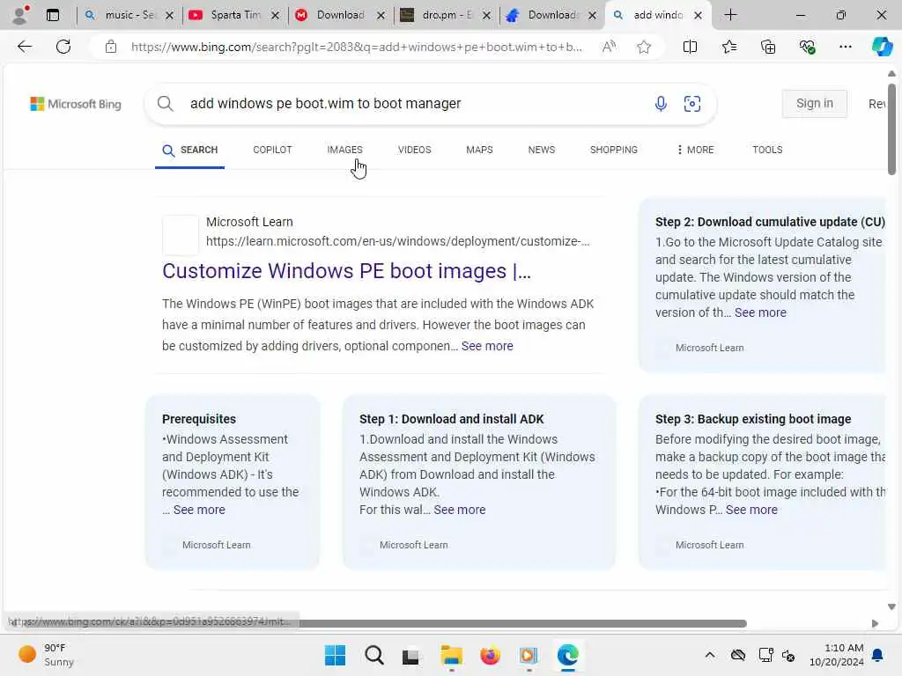Open the learn.microsoft.com result URL

pos(397,241)
